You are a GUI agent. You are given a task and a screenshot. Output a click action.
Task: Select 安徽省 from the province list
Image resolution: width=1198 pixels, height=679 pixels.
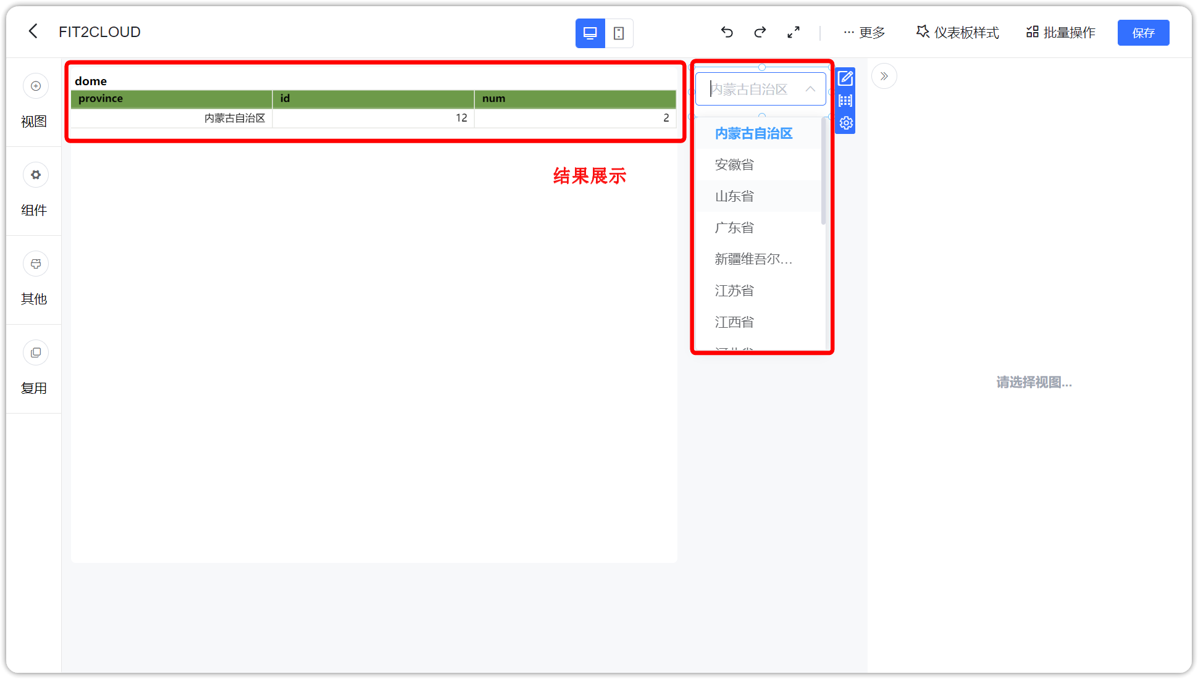click(735, 164)
